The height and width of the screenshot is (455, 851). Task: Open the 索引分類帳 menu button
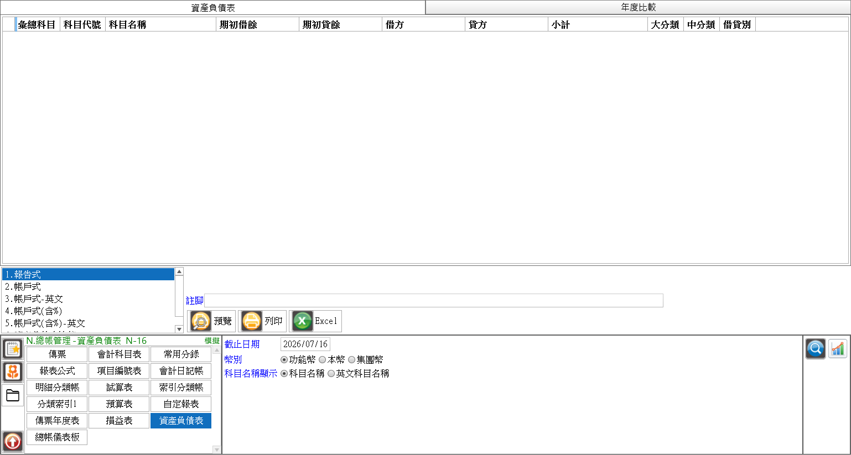coord(181,388)
